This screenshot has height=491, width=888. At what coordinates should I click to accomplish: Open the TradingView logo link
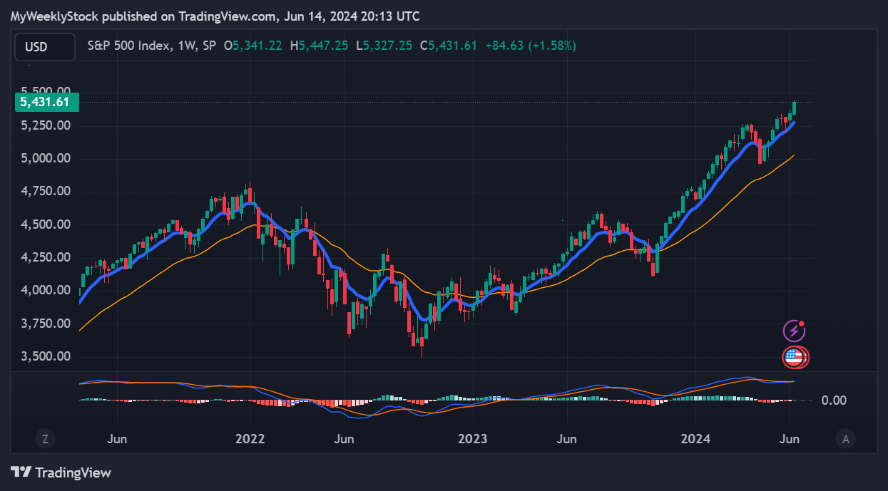(61, 472)
